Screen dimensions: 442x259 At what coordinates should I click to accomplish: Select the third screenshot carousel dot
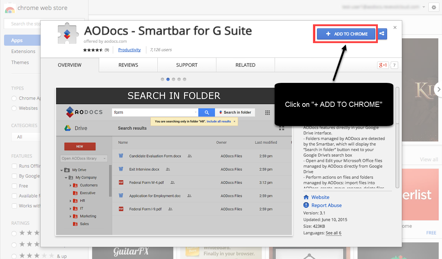pyautogui.click(x=173, y=80)
